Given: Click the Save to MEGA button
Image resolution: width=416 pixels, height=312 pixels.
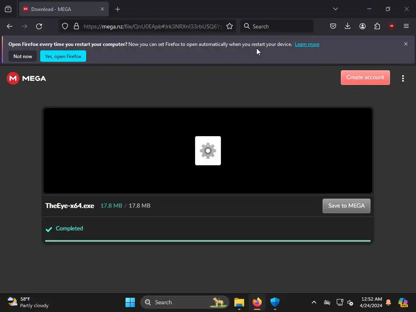Looking at the screenshot, I should click(x=346, y=206).
